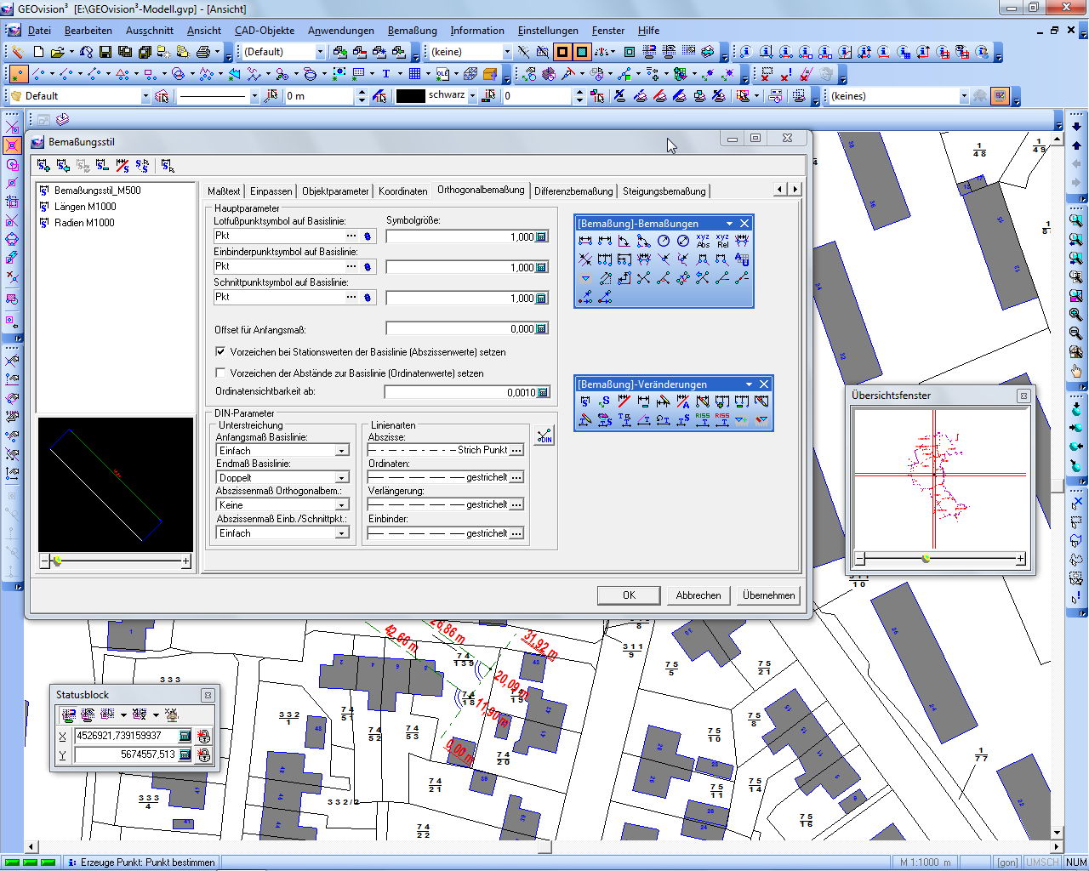Click the first linear dimension icon in Bemaßungen
This screenshot has height=871, width=1089.
click(x=585, y=241)
